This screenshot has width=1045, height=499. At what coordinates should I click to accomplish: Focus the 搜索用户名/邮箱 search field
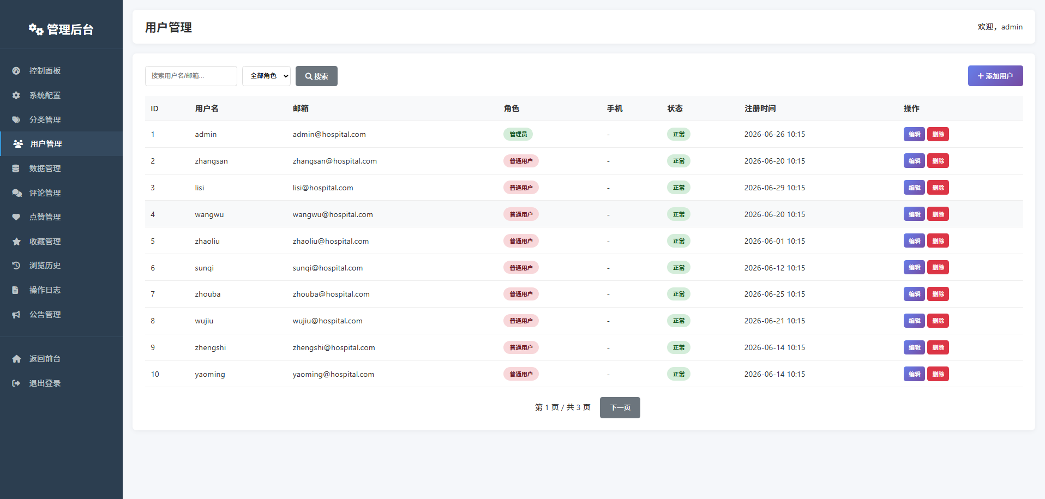coord(191,76)
